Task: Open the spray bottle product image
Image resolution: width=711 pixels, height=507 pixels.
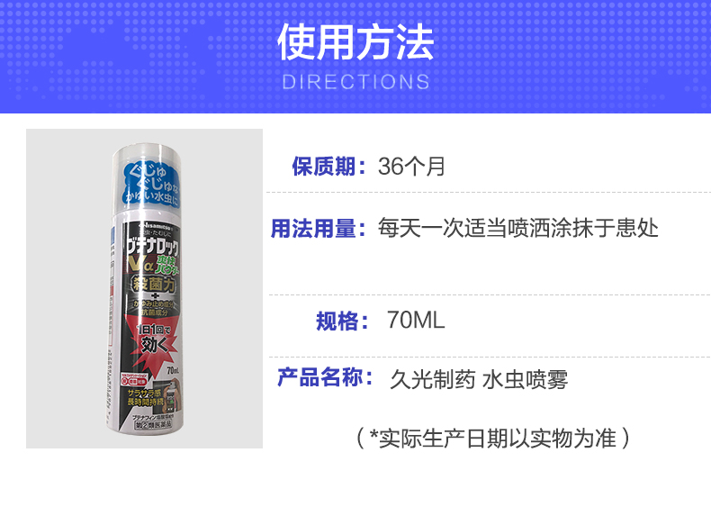Action: pyautogui.click(x=144, y=289)
